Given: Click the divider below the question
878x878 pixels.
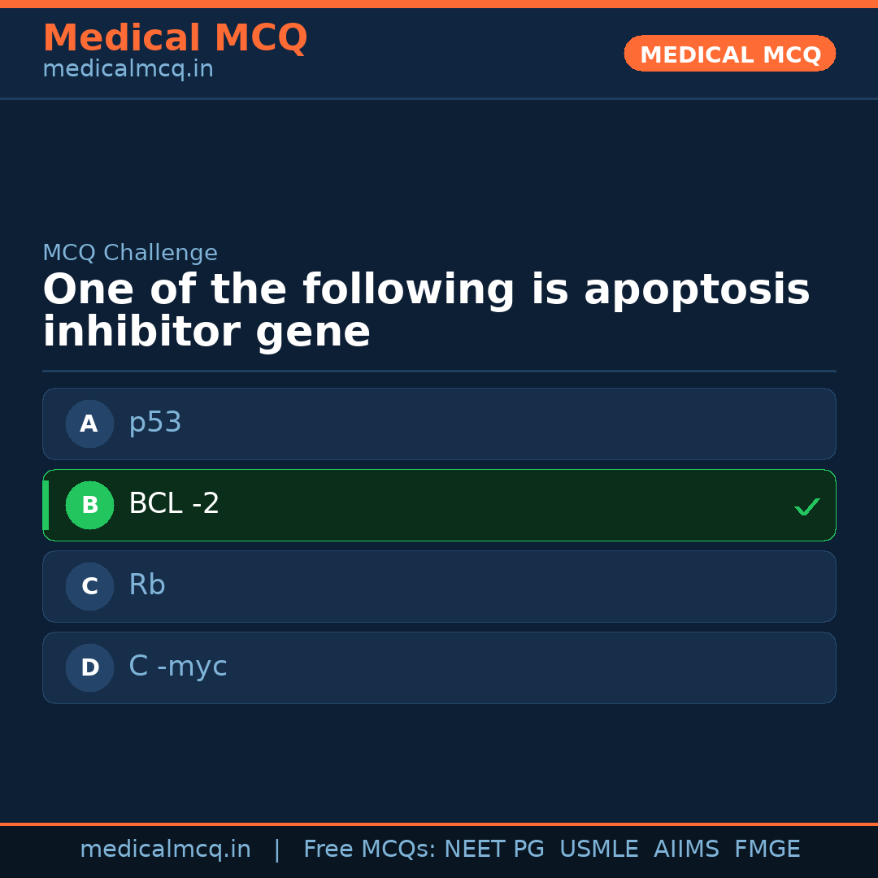Looking at the screenshot, I should pyautogui.click(x=439, y=371).
